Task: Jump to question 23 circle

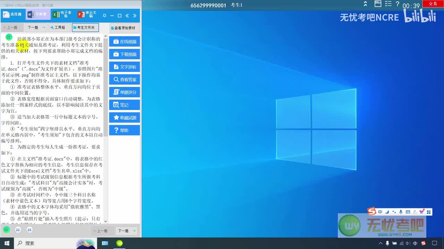Action: (29, 230)
